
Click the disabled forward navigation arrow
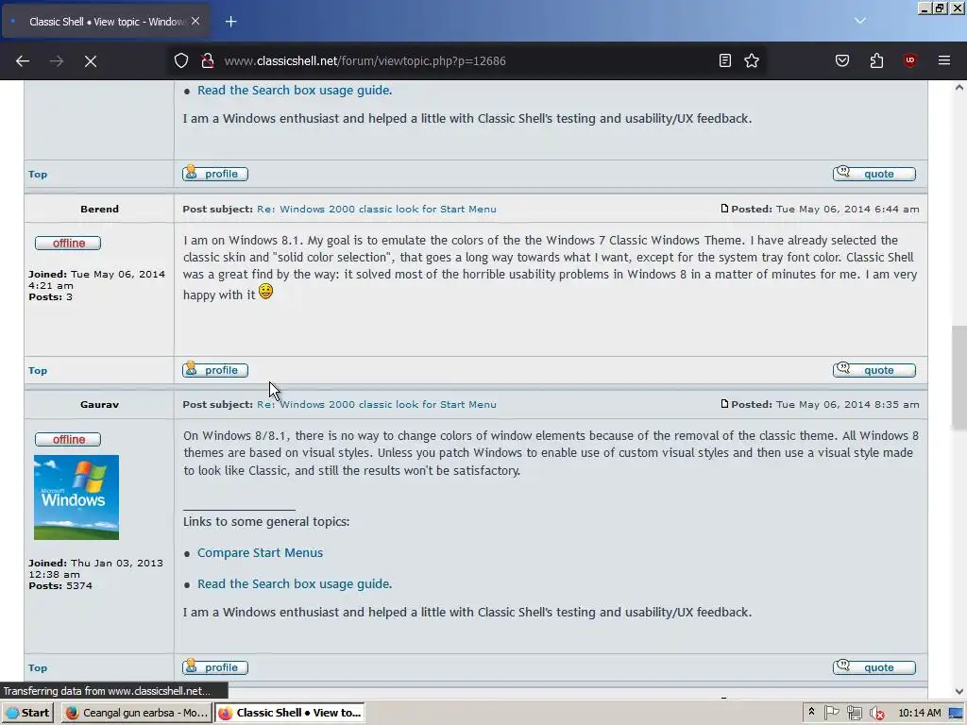57,61
